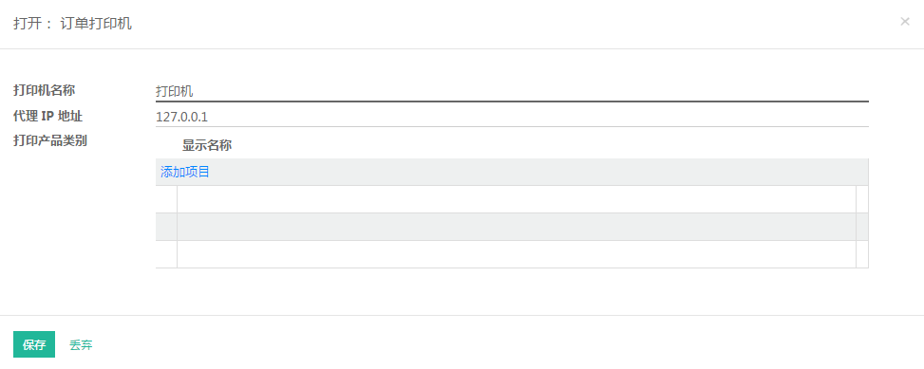
Task: Click the narrow left cell of the first empty row
Action: 166,199
